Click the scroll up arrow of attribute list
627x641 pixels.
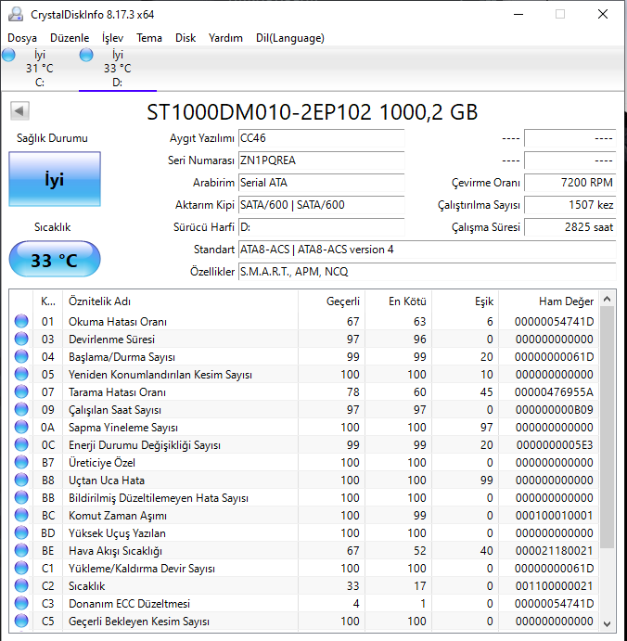[607, 300]
